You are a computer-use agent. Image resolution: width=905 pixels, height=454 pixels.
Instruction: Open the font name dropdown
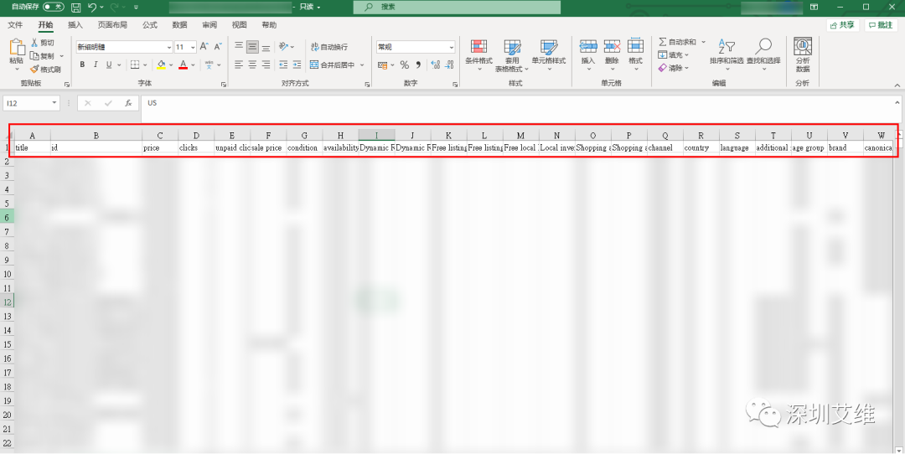tap(169, 47)
